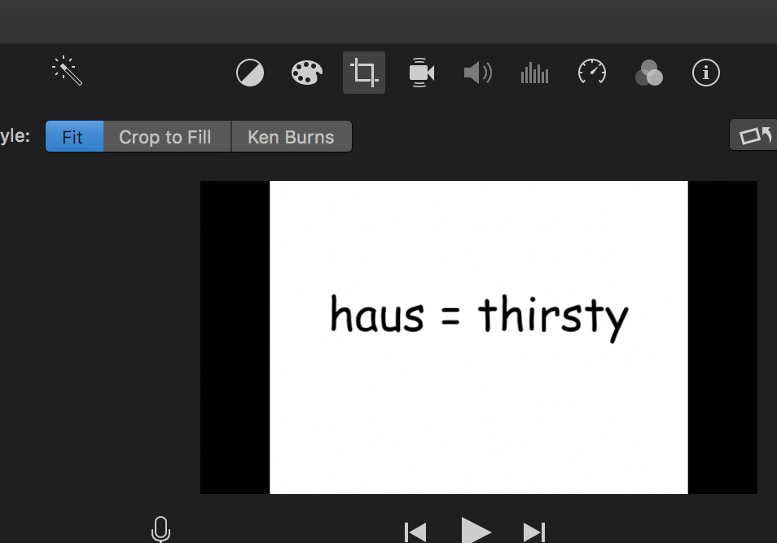Image resolution: width=777 pixels, height=543 pixels.
Task: Click the 'haus = thirsty' text in the viewer
Action: 479,316
